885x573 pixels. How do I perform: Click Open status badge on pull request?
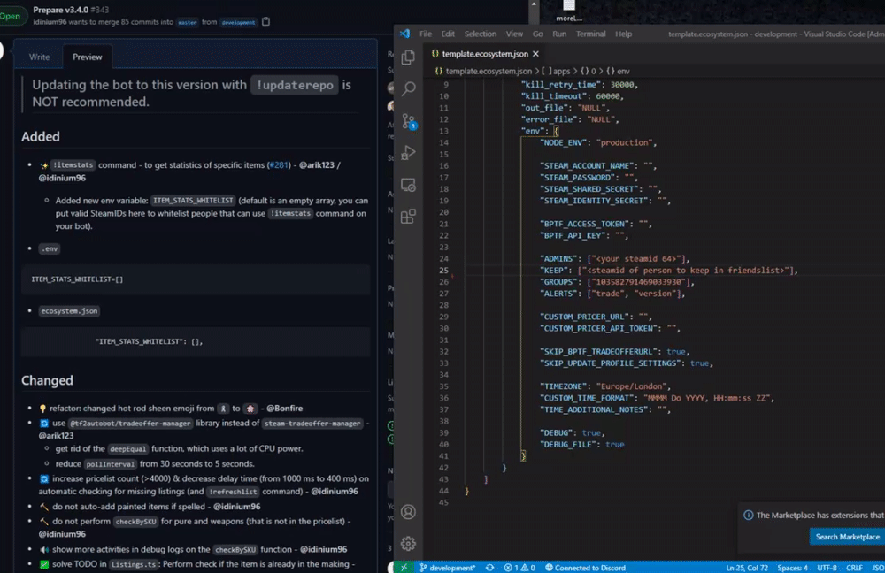pos(12,16)
